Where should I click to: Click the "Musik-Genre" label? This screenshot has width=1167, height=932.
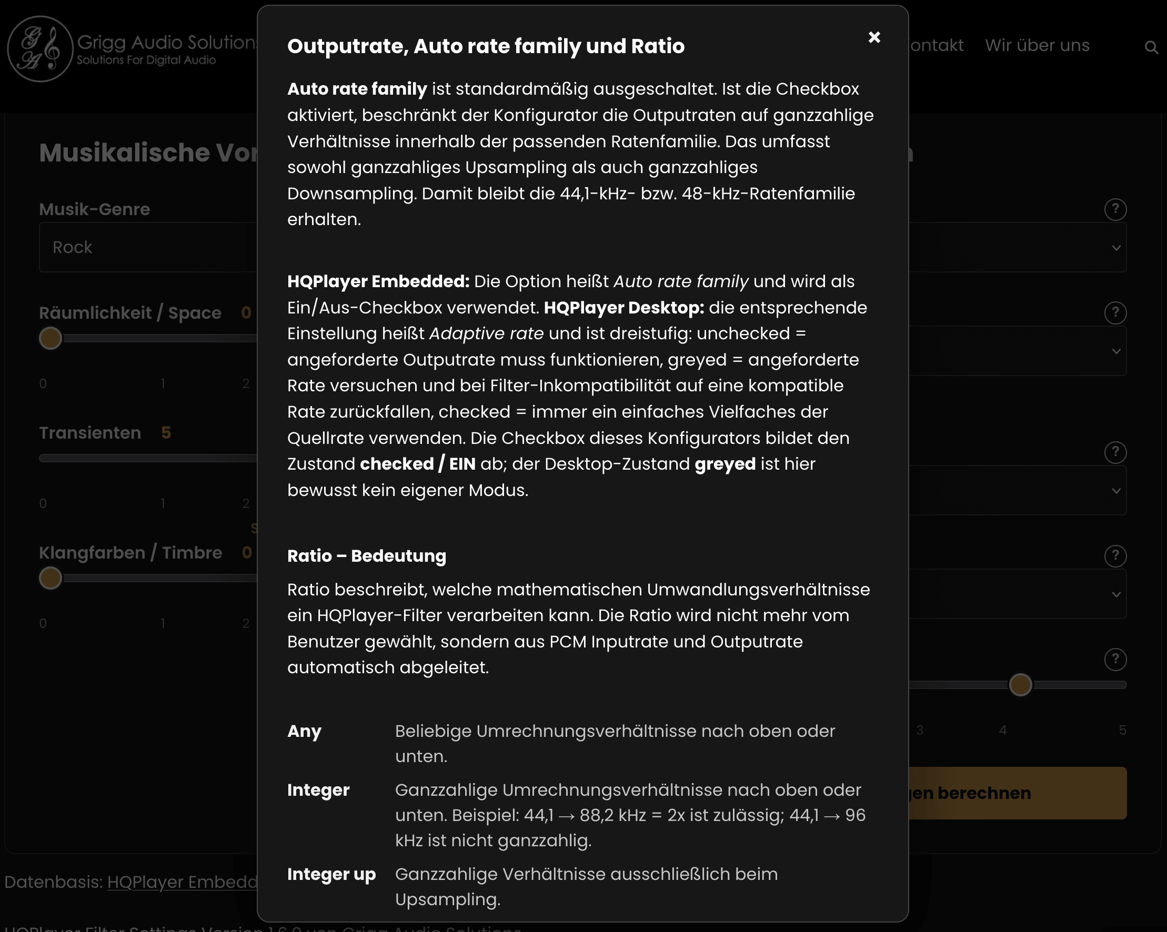[x=94, y=209]
